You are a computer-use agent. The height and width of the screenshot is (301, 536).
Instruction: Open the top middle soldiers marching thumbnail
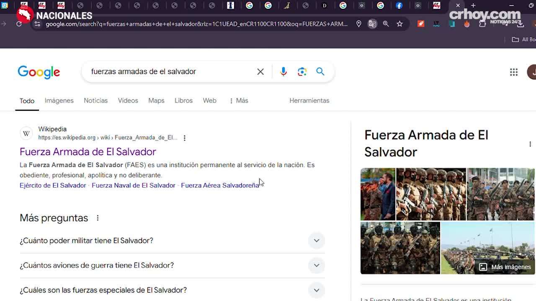pos(431,194)
